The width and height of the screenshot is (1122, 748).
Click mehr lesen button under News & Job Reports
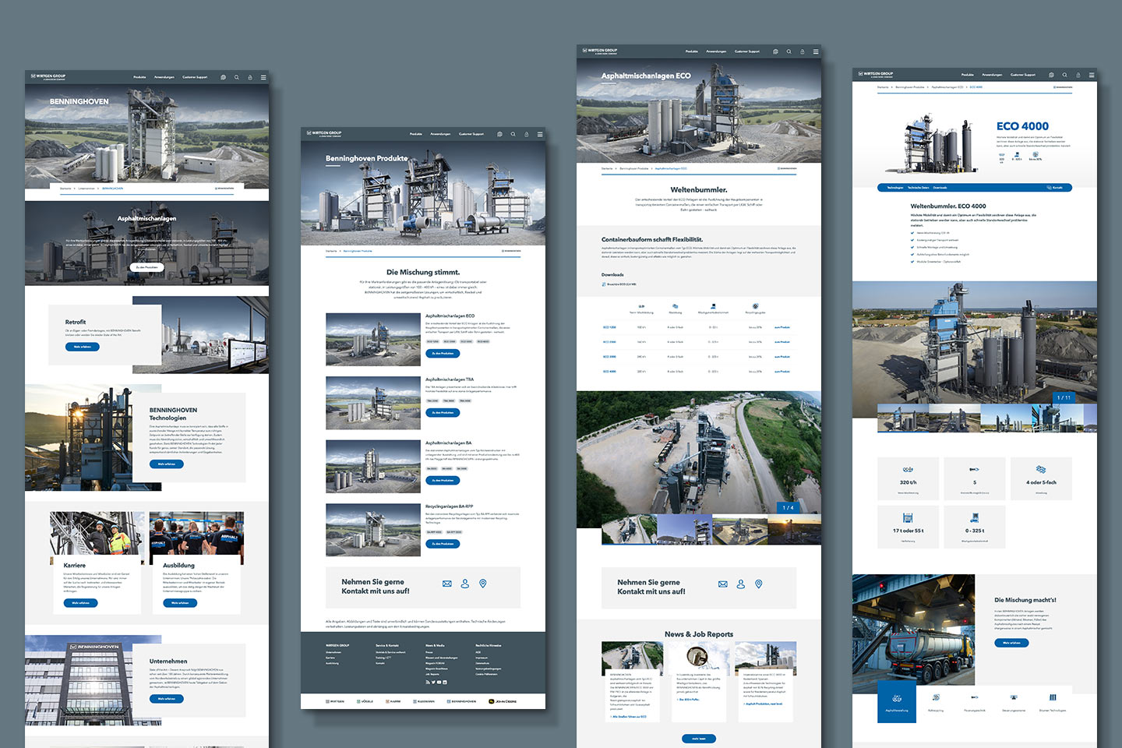click(x=699, y=739)
